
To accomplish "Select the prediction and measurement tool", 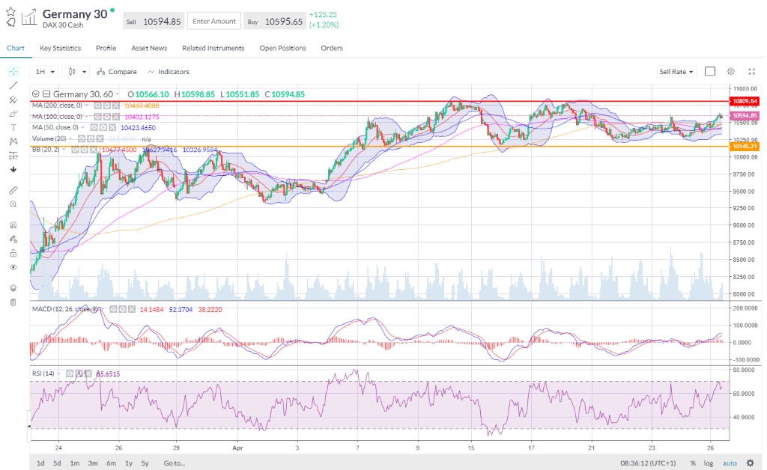I will [13, 156].
